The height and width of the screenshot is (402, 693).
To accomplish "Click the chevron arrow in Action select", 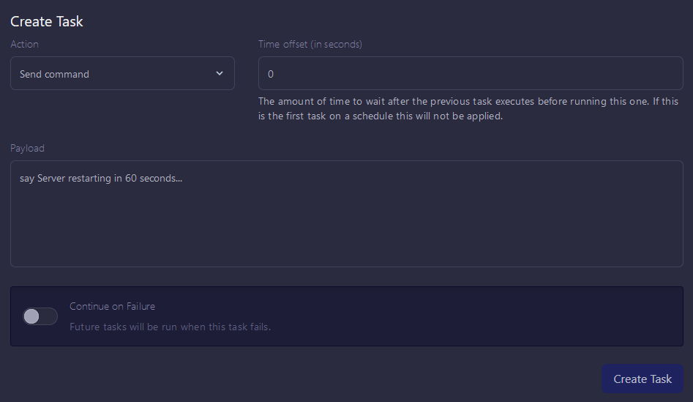I will 220,73.
